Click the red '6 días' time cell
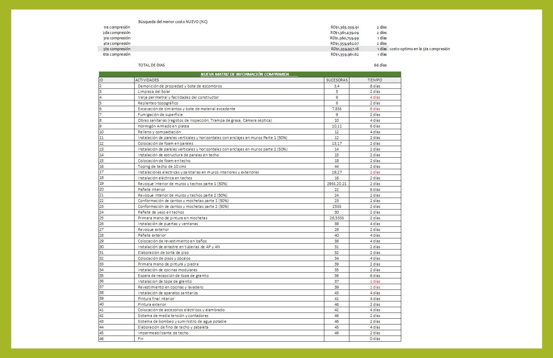This screenshot has width=553, height=358. tap(375, 109)
